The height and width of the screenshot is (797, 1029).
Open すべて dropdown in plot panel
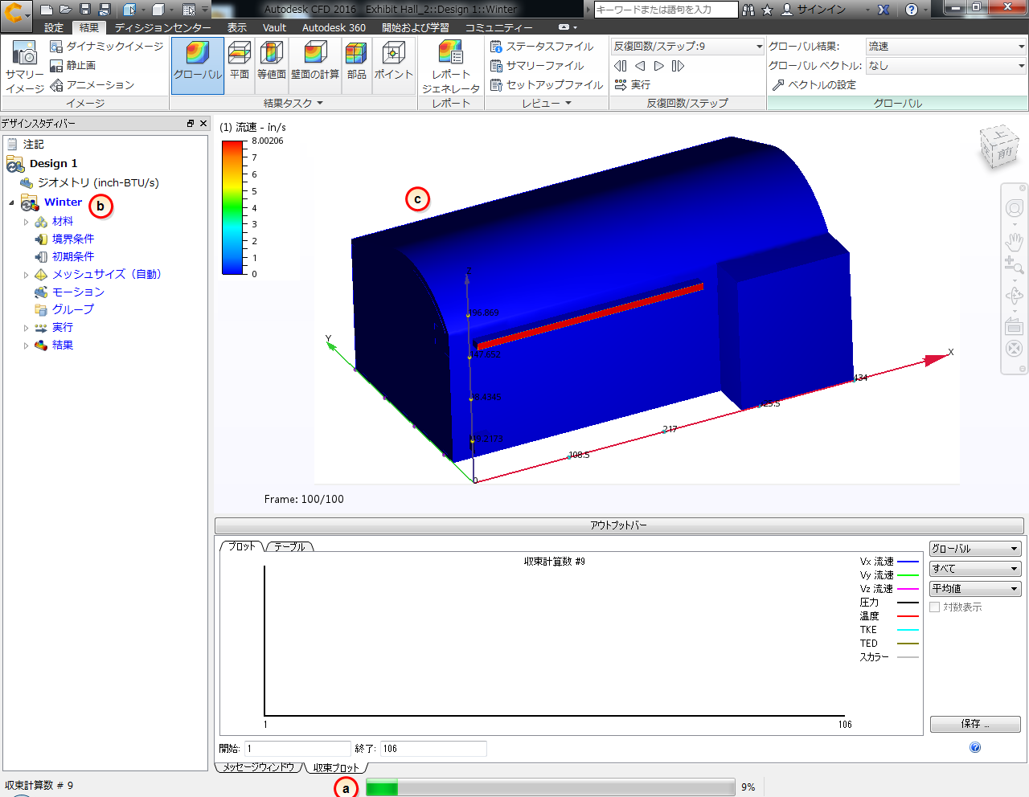(x=975, y=569)
